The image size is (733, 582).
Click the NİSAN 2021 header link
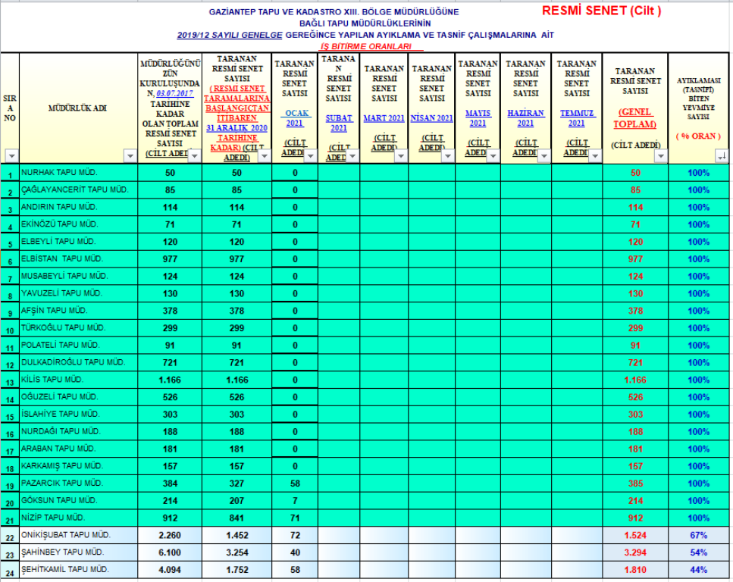pos(431,118)
